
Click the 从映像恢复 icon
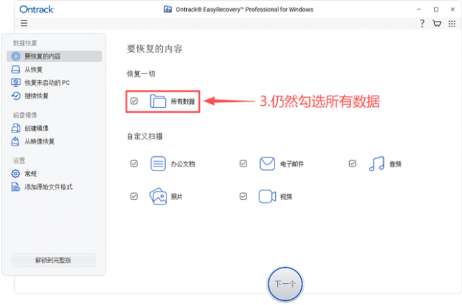(x=16, y=141)
